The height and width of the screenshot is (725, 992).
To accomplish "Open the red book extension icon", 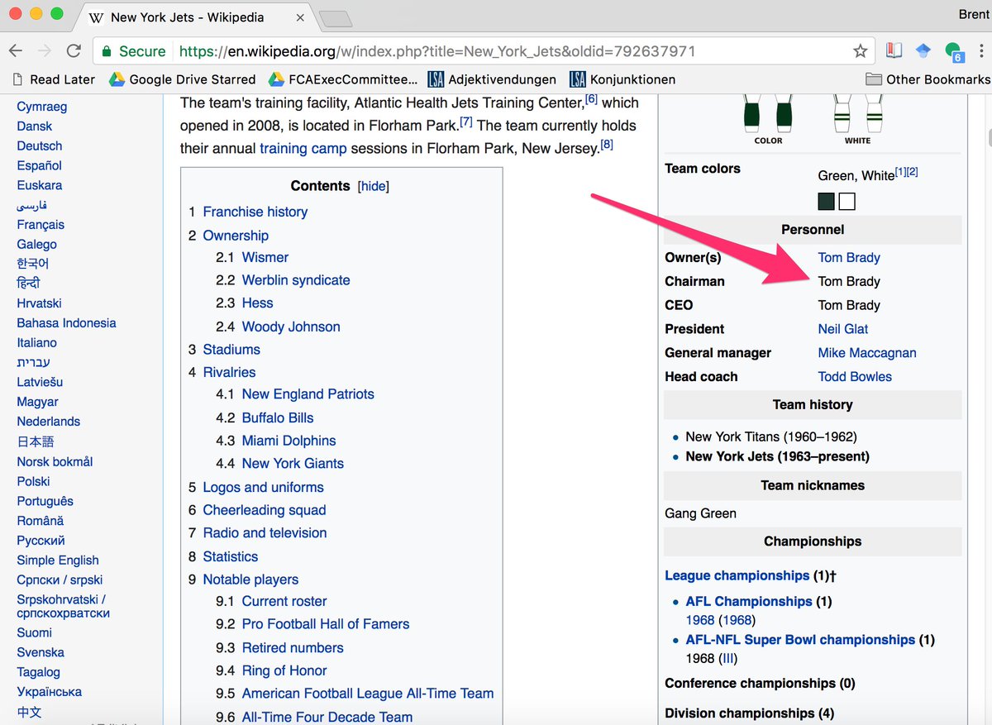I will point(894,51).
